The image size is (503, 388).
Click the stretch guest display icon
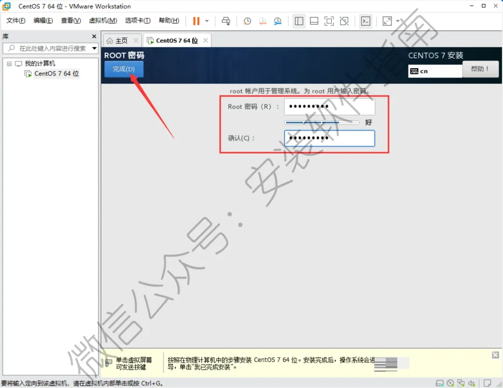click(x=387, y=21)
